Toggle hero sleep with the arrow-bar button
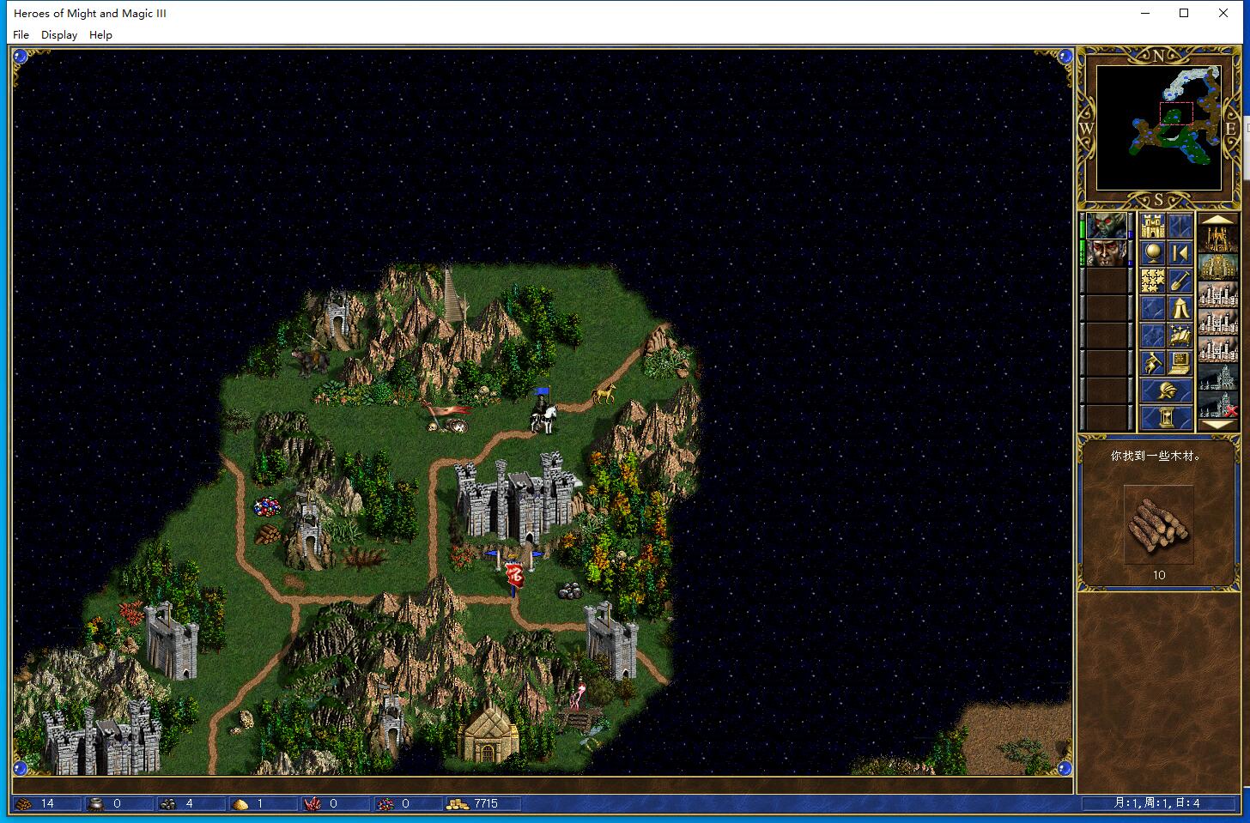1250x823 pixels. [x=1180, y=252]
